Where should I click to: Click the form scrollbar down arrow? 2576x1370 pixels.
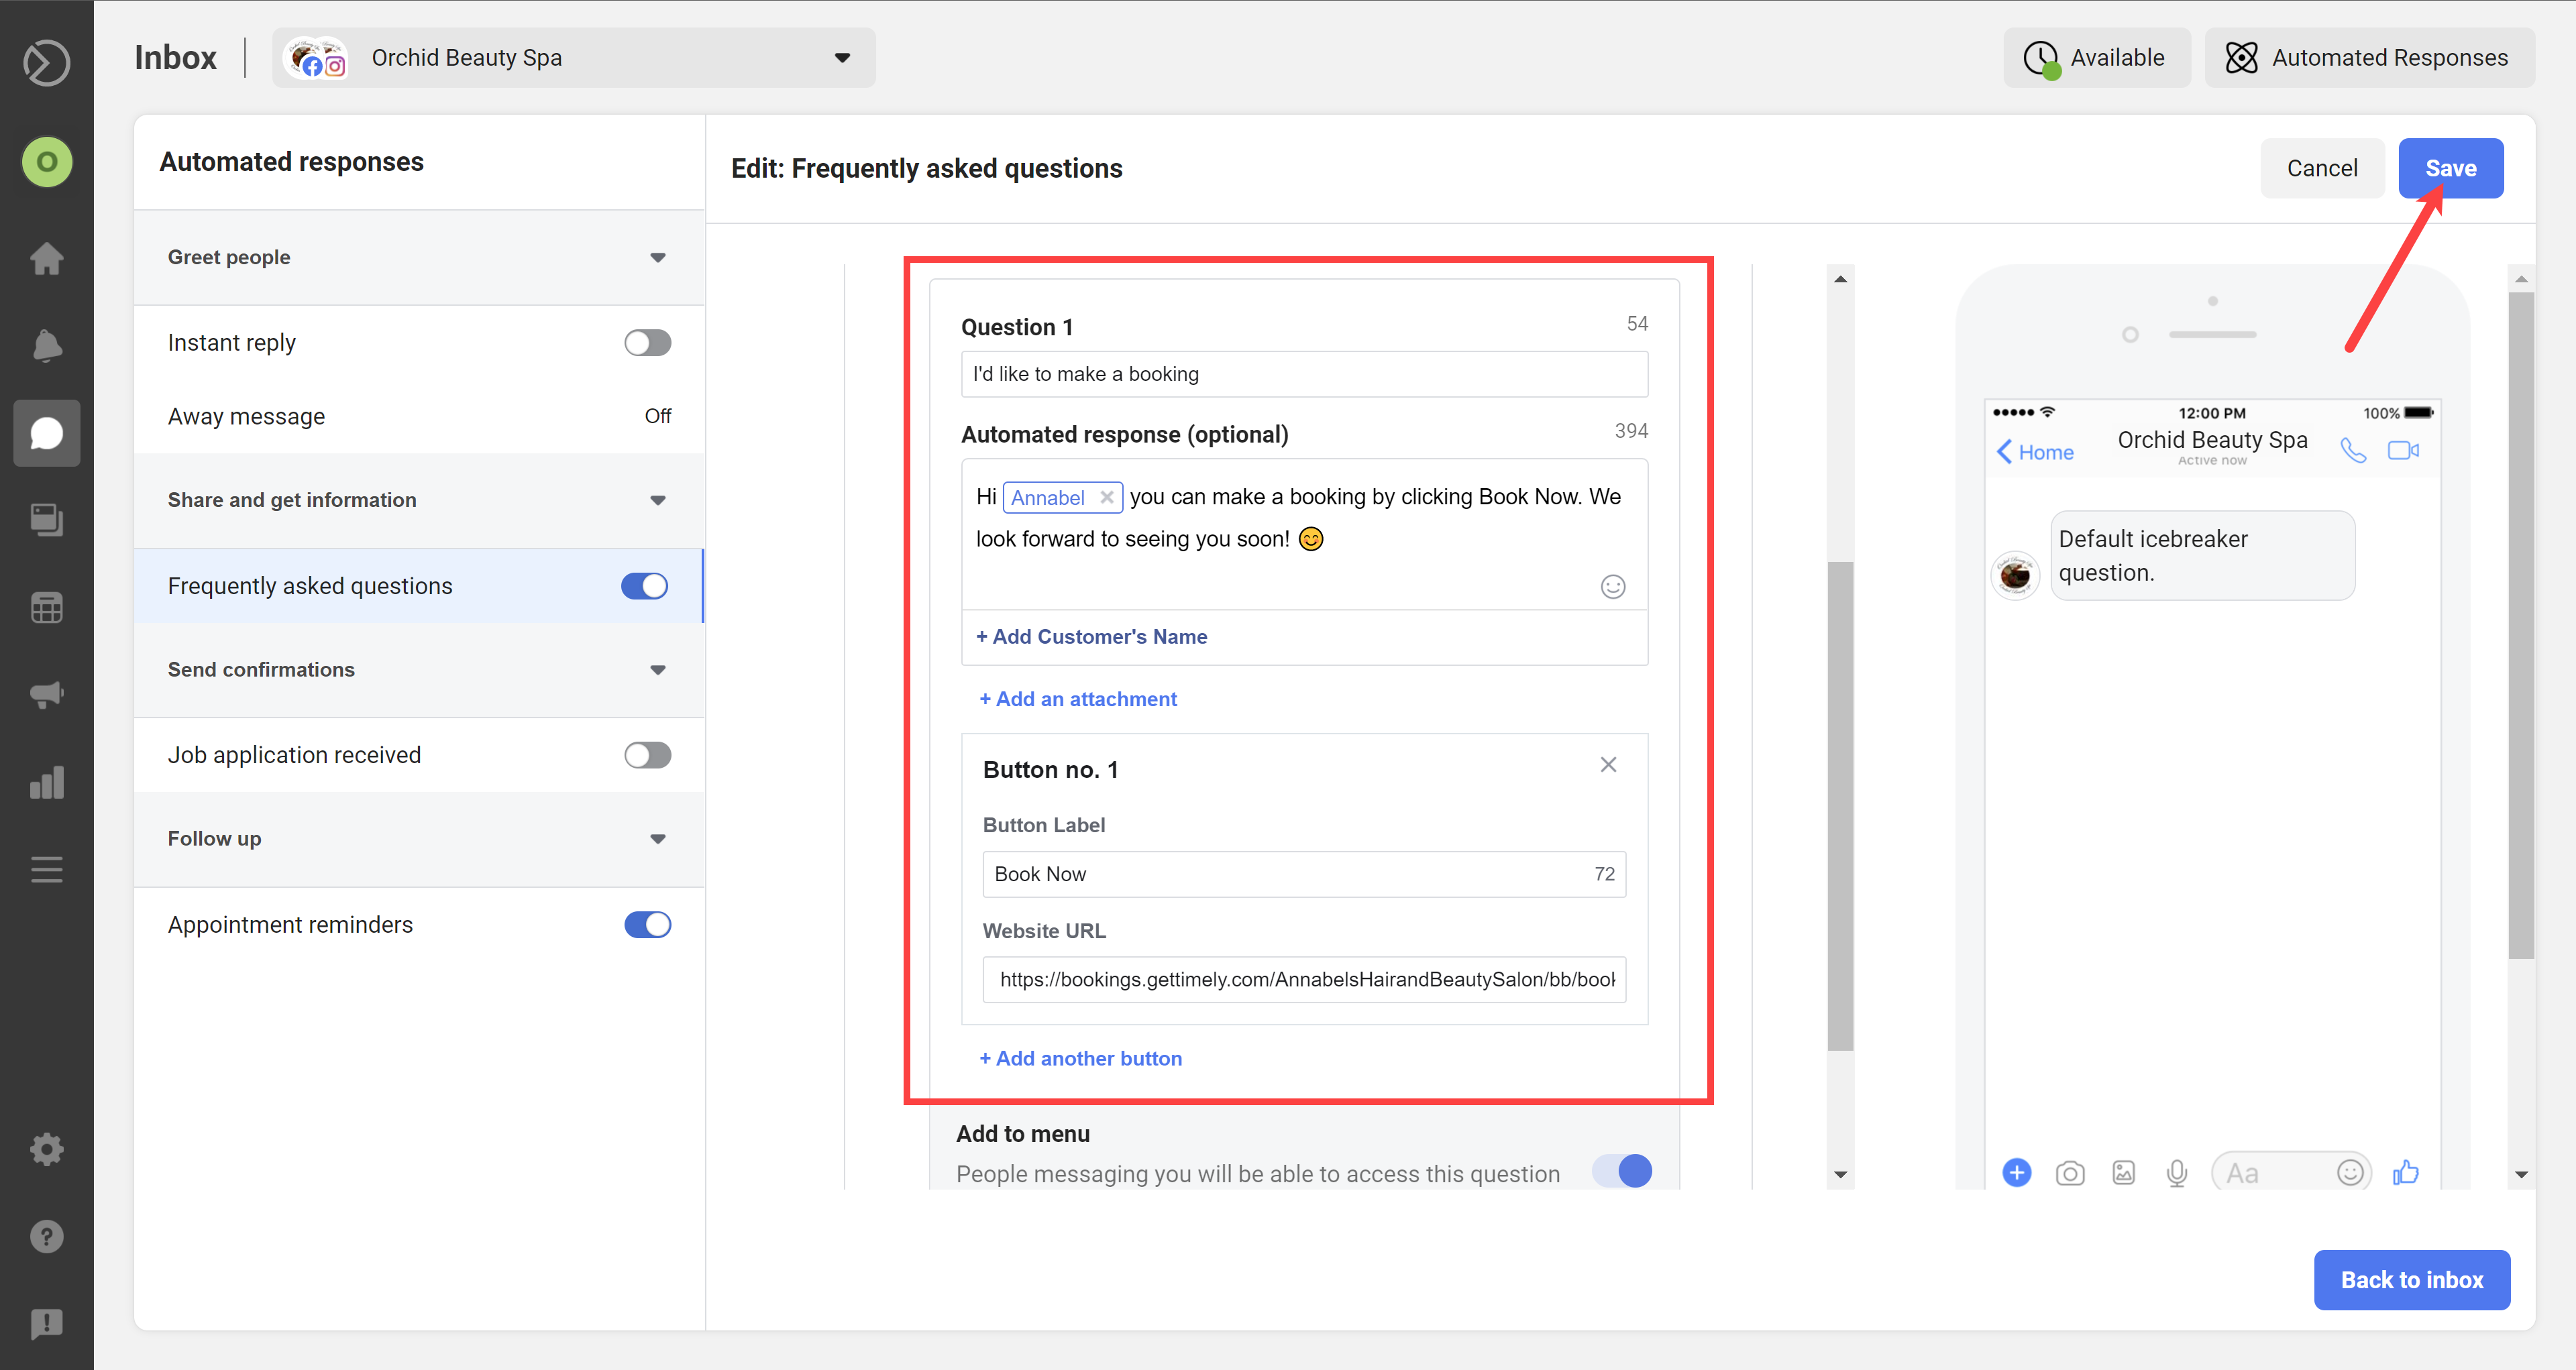(1840, 1174)
